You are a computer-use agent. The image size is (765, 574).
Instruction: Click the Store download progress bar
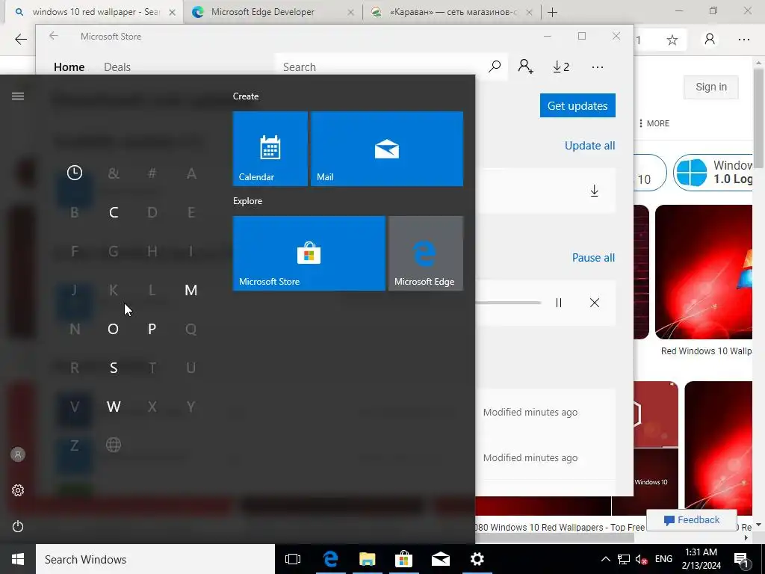[508, 303]
